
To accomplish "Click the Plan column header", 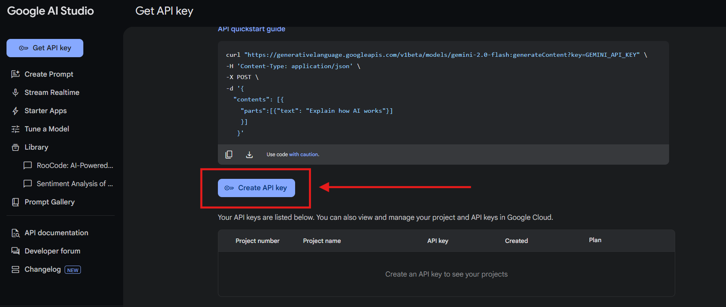I will (x=595, y=240).
